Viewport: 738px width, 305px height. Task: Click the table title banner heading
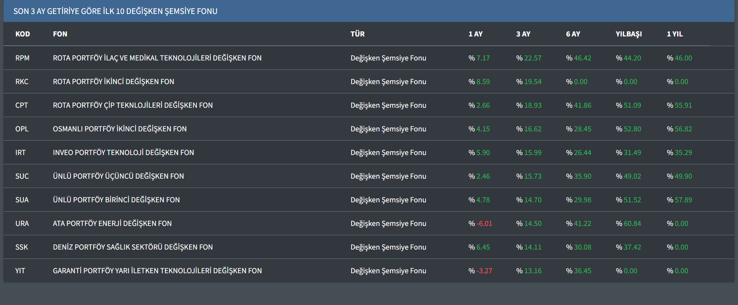115,11
